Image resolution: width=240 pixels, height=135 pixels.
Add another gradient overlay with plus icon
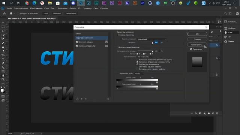tap(106, 46)
